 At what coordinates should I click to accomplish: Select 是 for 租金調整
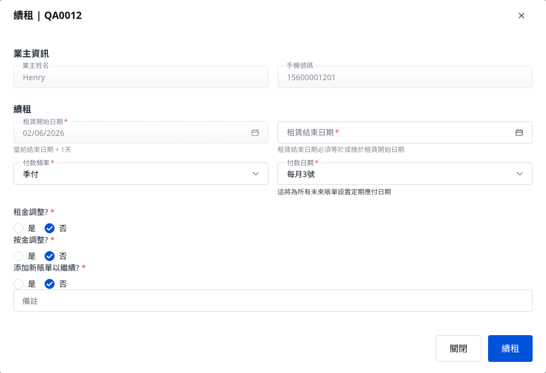[18, 228]
